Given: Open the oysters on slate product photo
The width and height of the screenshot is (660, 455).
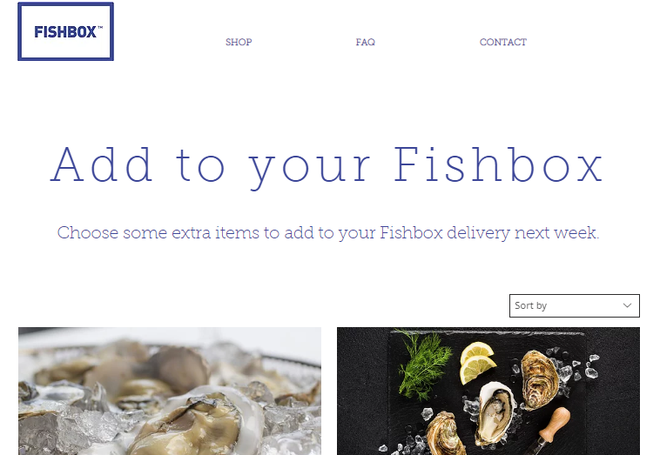Looking at the screenshot, I should tap(488, 391).
